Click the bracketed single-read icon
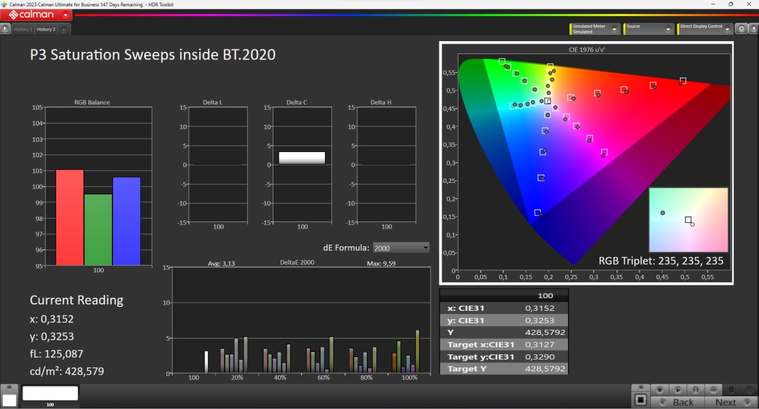This screenshot has width=759, height=409. click(x=696, y=390)
